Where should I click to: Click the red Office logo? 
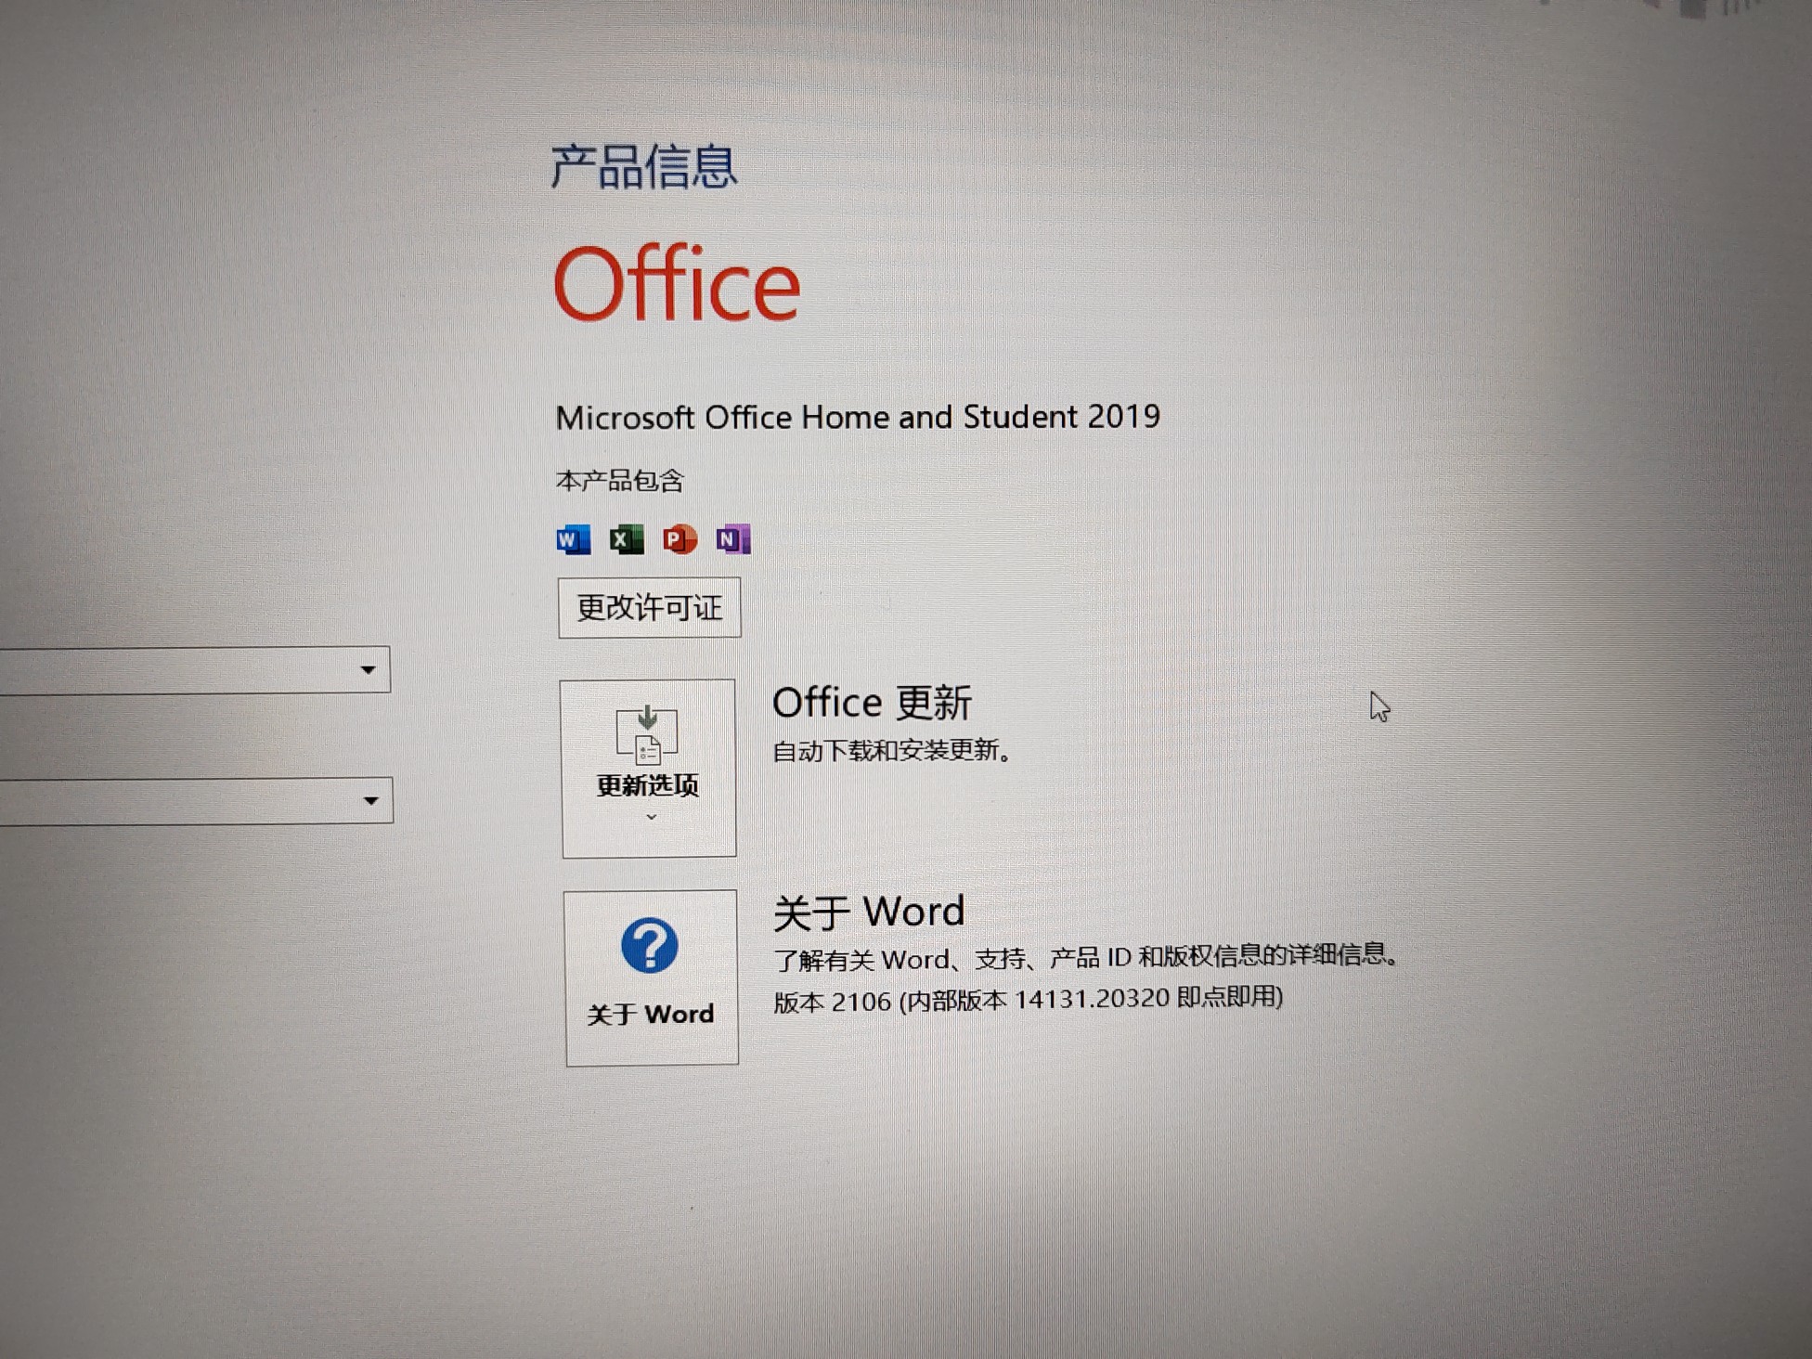(x=677, y=283)
